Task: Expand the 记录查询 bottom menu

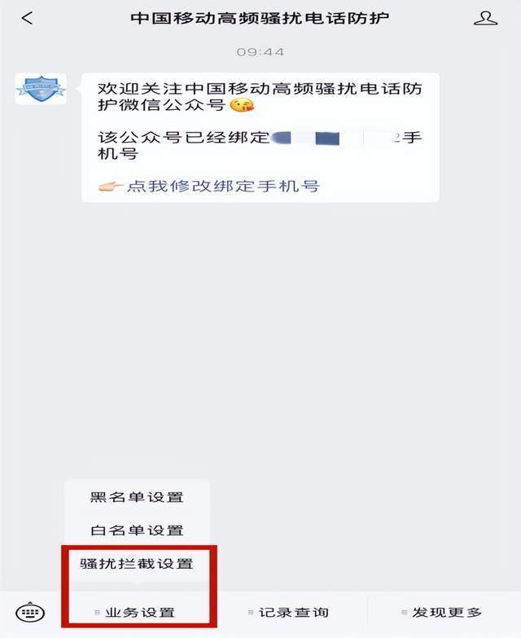Action: pos(290,613)
